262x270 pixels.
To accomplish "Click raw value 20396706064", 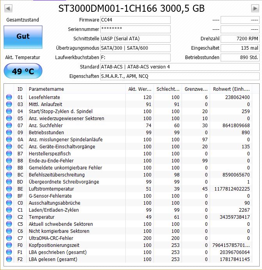I will click(x=235, y=252).
